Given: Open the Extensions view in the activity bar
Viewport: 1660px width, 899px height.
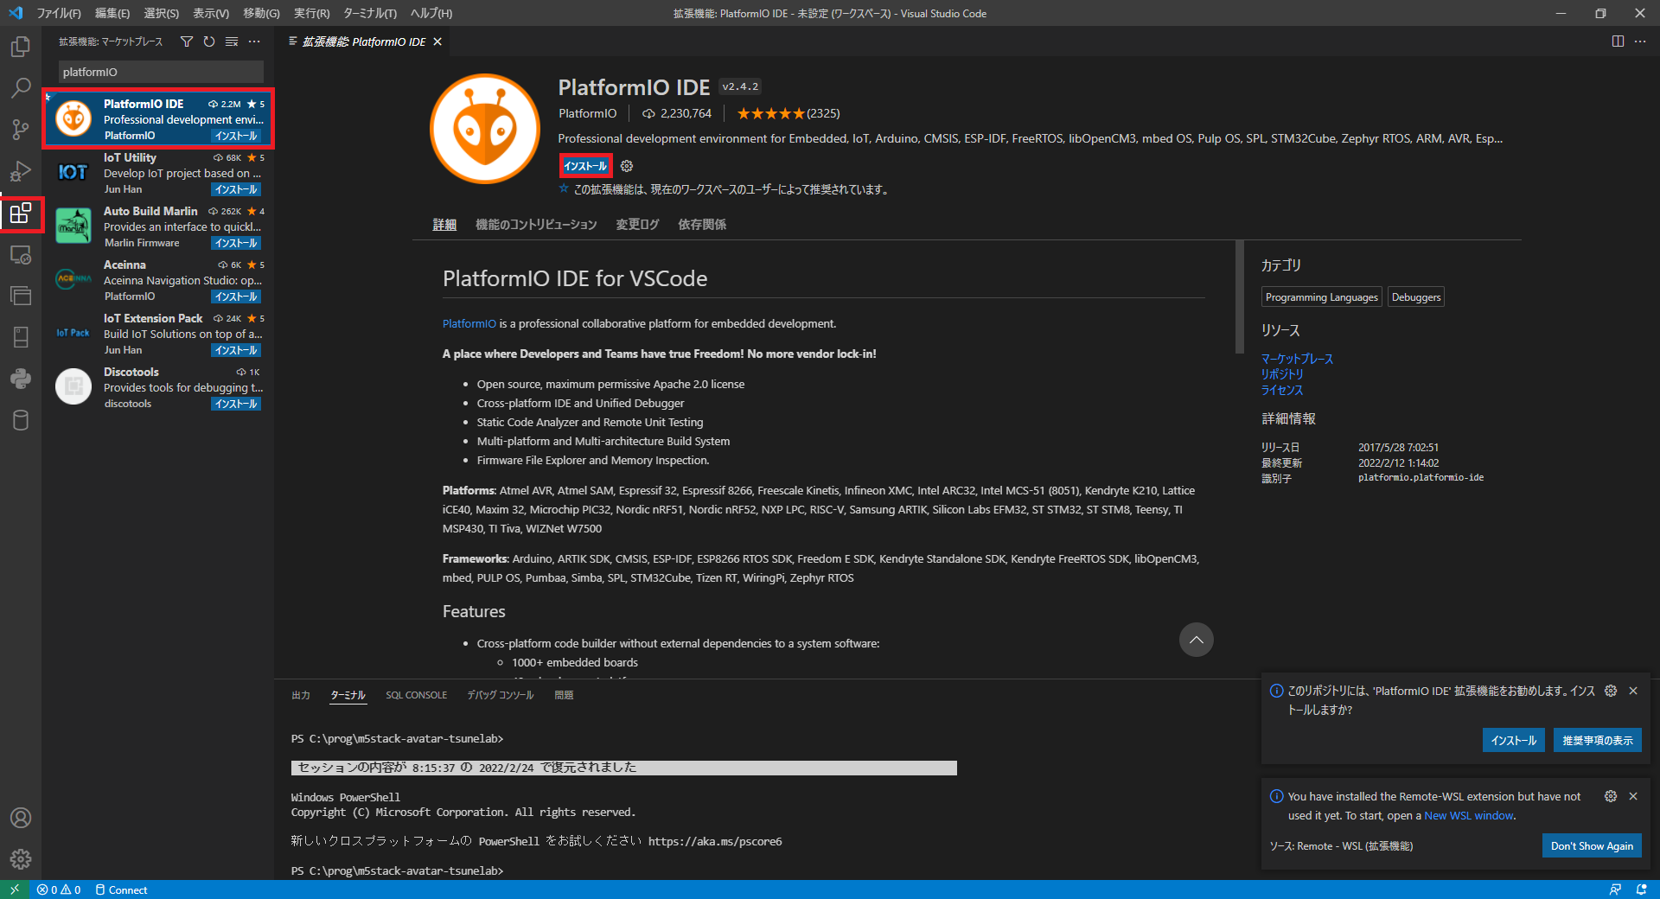Looking at the screenshot, I should 21,214.
